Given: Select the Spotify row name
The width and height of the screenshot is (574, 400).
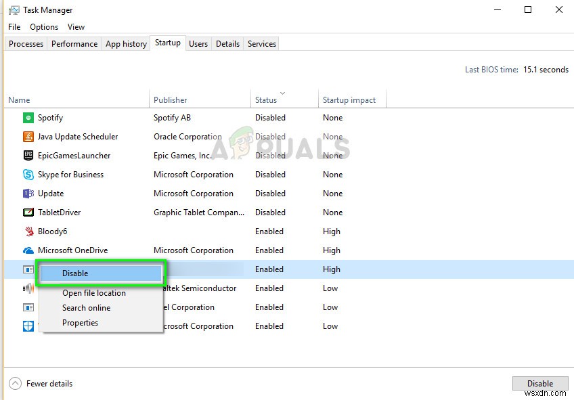Looking at the screenshot, I should click(51, 118).
